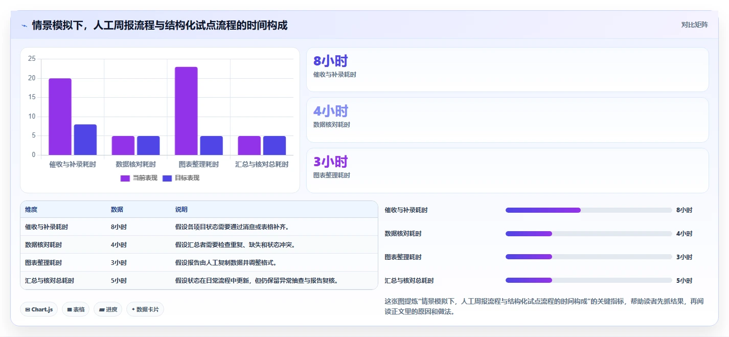Click the 图表整理耗时 x-axis label in chart
Viewport: 729px width, 337px height.
click(199, 165)
